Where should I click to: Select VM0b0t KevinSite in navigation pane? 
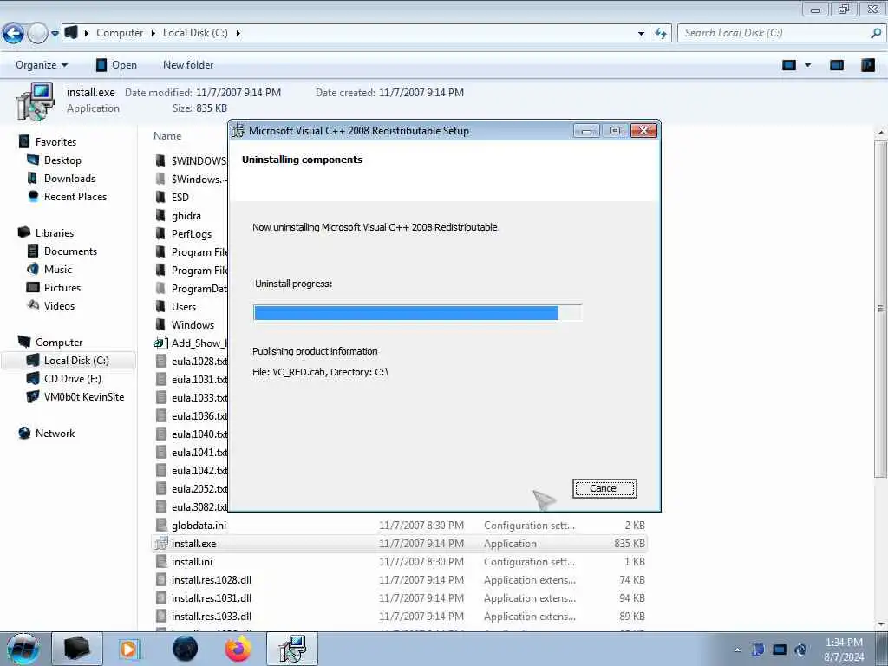(x=84, y=396)
